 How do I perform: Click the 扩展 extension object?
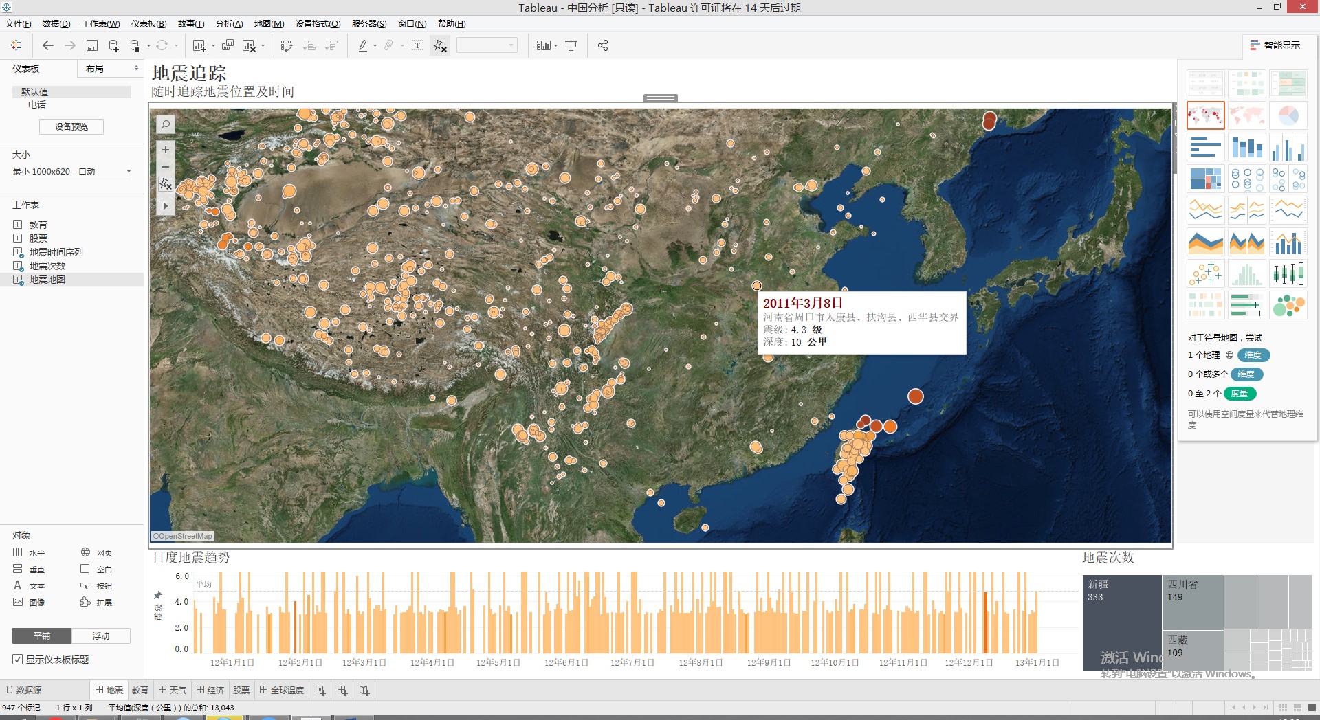96,603
